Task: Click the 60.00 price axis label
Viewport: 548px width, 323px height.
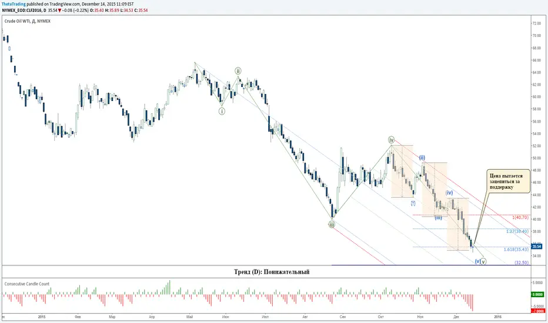Action: tap(536, 97)
